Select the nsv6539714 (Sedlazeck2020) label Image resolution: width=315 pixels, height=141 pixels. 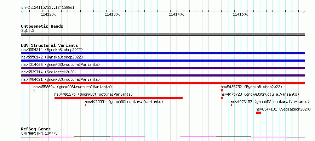tap(49, 72)
